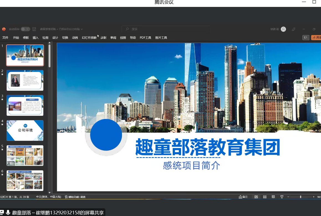Screen dimensions: 321x216
Task: Open the 插入 ribbon tab
Action: click(x=35, y=38)
